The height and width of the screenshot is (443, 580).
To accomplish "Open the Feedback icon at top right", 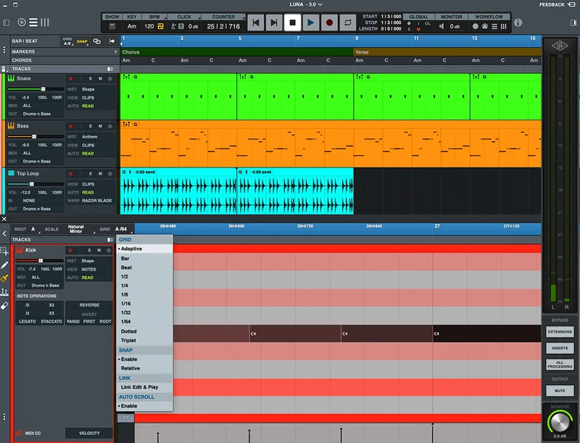I will pos(571,4).
